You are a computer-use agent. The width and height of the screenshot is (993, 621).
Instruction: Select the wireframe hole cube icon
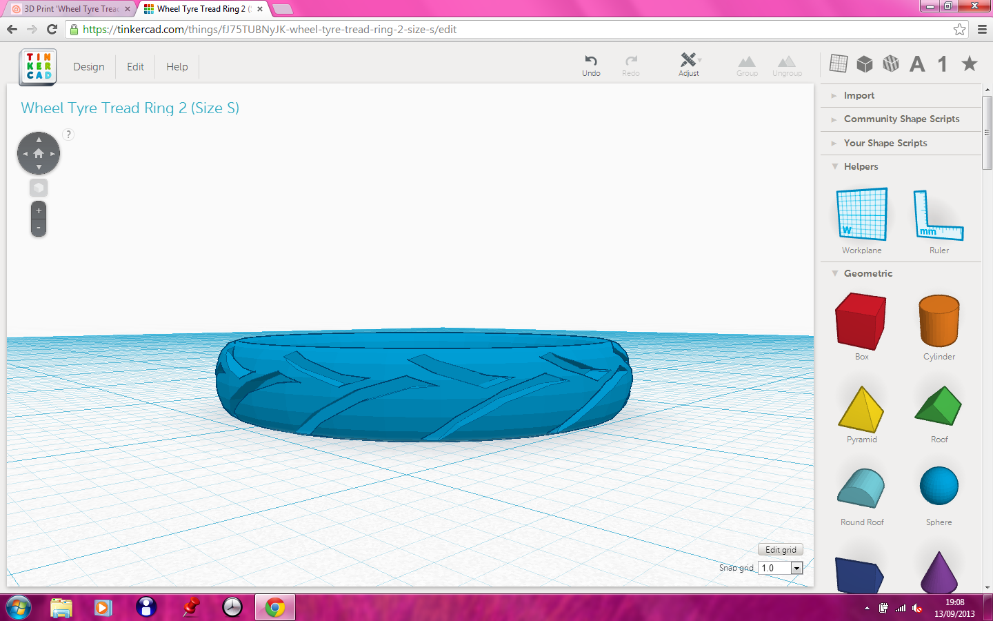pyautogui.click(x=891, y=63)
